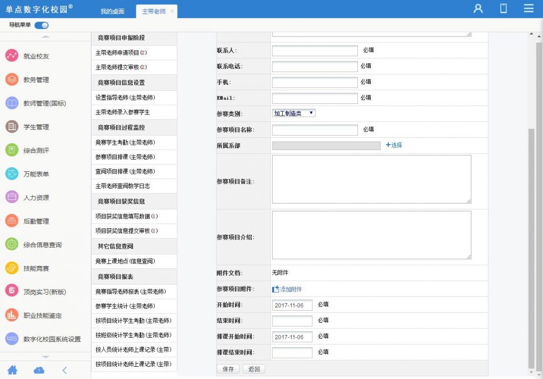543x379 pixels.
Task: Open the 后勤管理 module icon
Action: tap(12, 221)
